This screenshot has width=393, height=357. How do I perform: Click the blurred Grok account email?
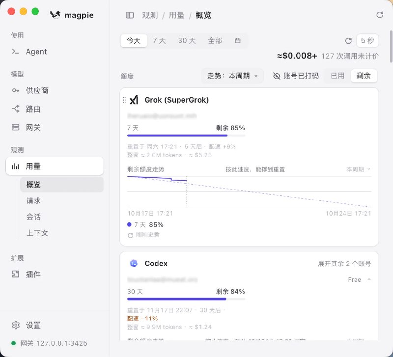[x=162, y=116]
